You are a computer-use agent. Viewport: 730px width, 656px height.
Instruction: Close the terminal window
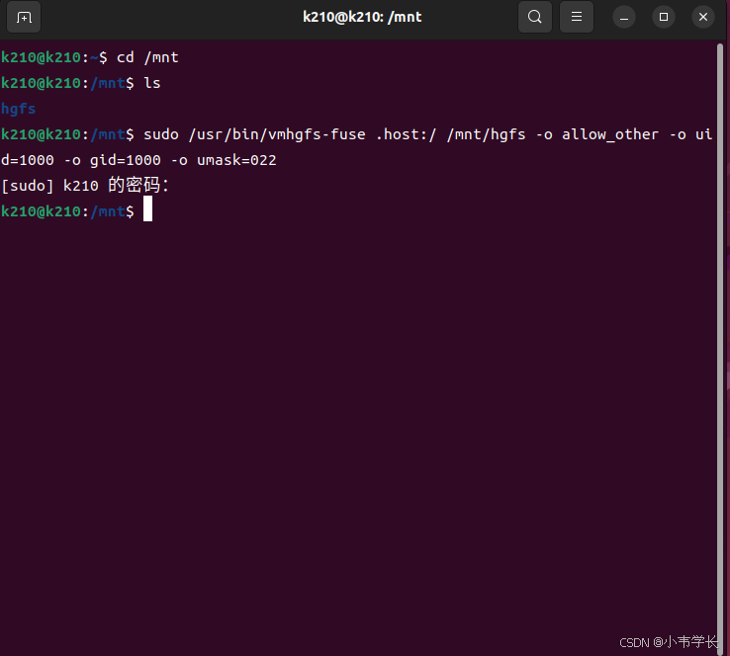[x=703, y=17]
